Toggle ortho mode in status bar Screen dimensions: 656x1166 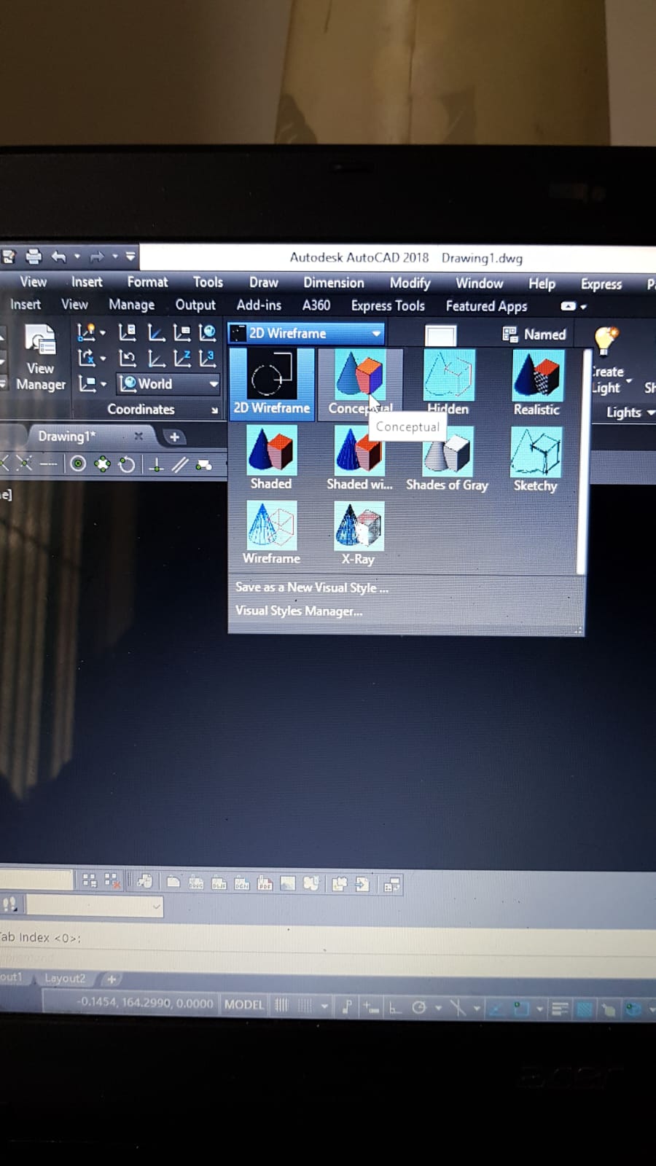click(x=394, y=1008)
